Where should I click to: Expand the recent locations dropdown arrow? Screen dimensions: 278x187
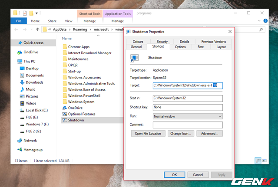[32, 30]
